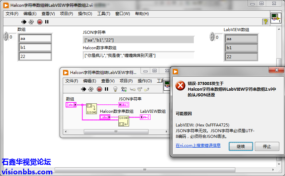Open 查看(V) menu in block diagram window
This screenshot has height=176, width=285.
tap(108, 81)
